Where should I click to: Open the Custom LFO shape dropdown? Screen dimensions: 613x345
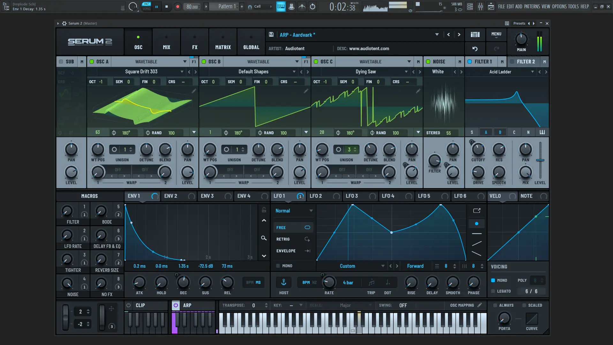[x=383, y=266]
